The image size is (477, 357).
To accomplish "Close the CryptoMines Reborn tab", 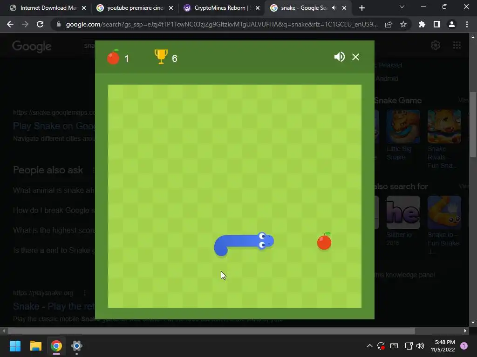I will [x=258, y=8].
